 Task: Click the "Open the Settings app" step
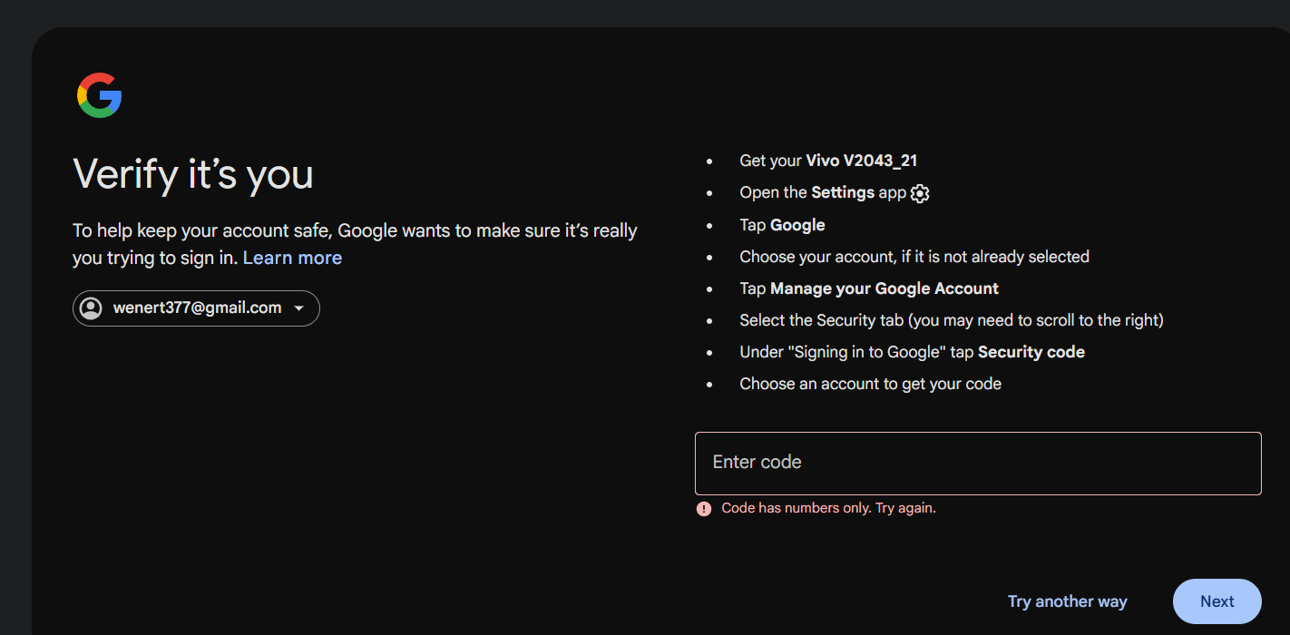pos(835,193)
